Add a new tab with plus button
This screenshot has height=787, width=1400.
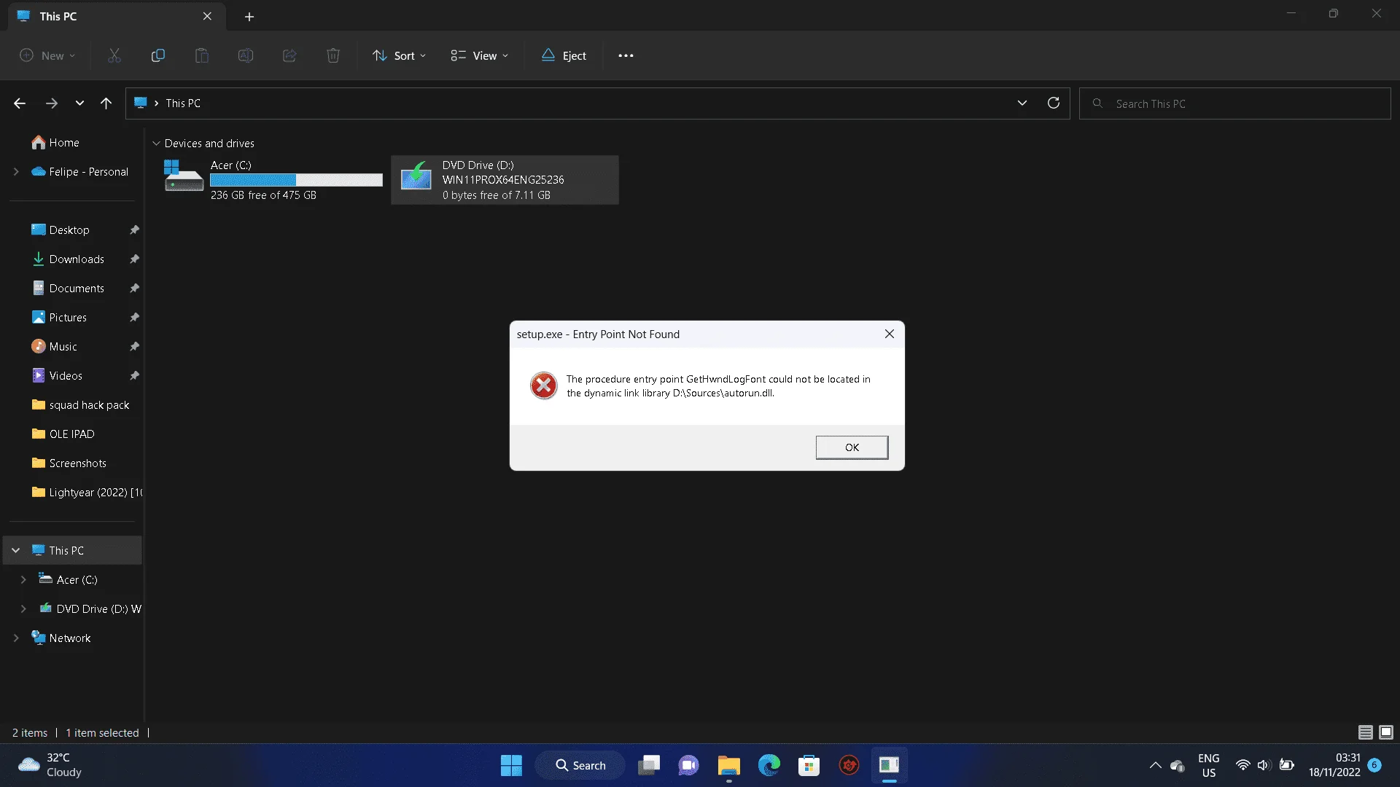pyautogui.click(x=249, y=16)
